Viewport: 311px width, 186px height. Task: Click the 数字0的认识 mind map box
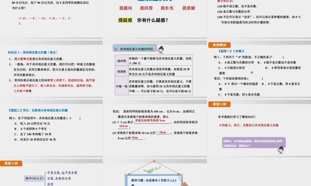tap(34, 179)
